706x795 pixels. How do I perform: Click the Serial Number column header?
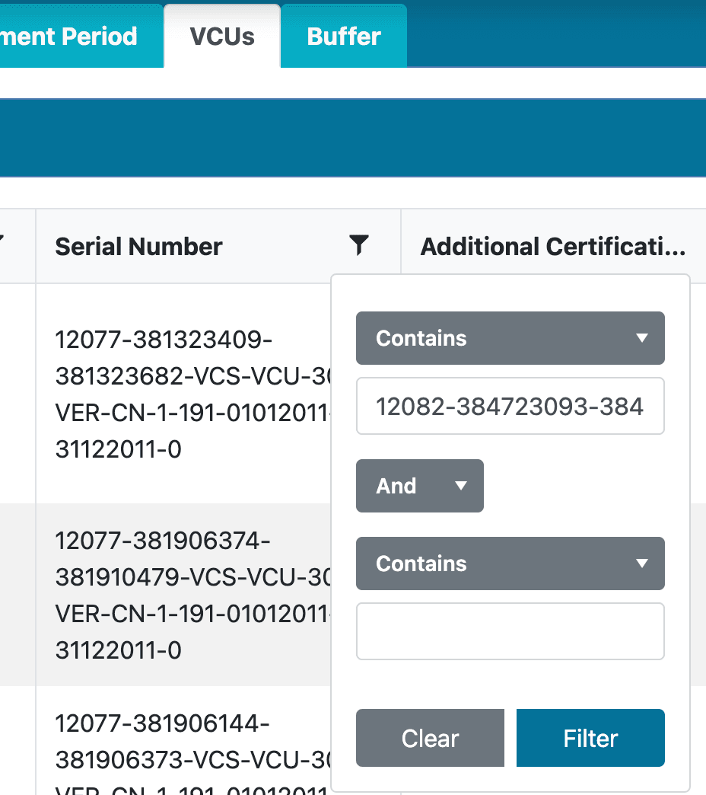138,245
